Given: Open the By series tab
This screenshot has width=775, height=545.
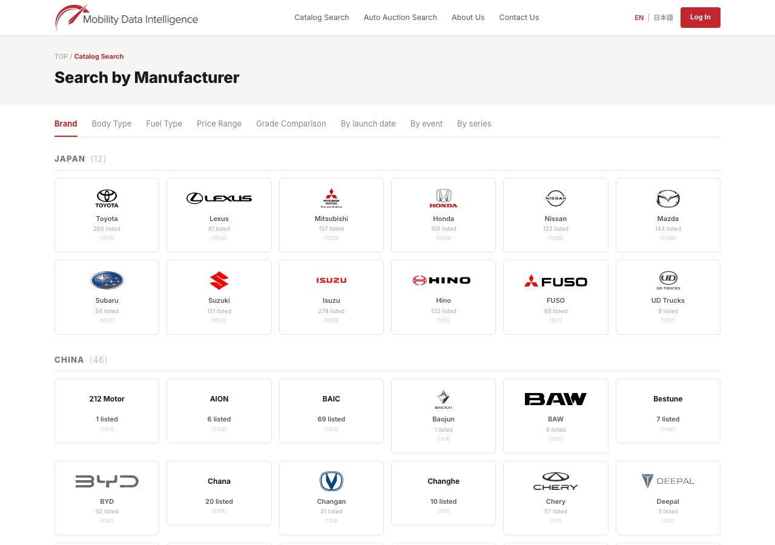Looking at the screenshot, I should point(474,124).
